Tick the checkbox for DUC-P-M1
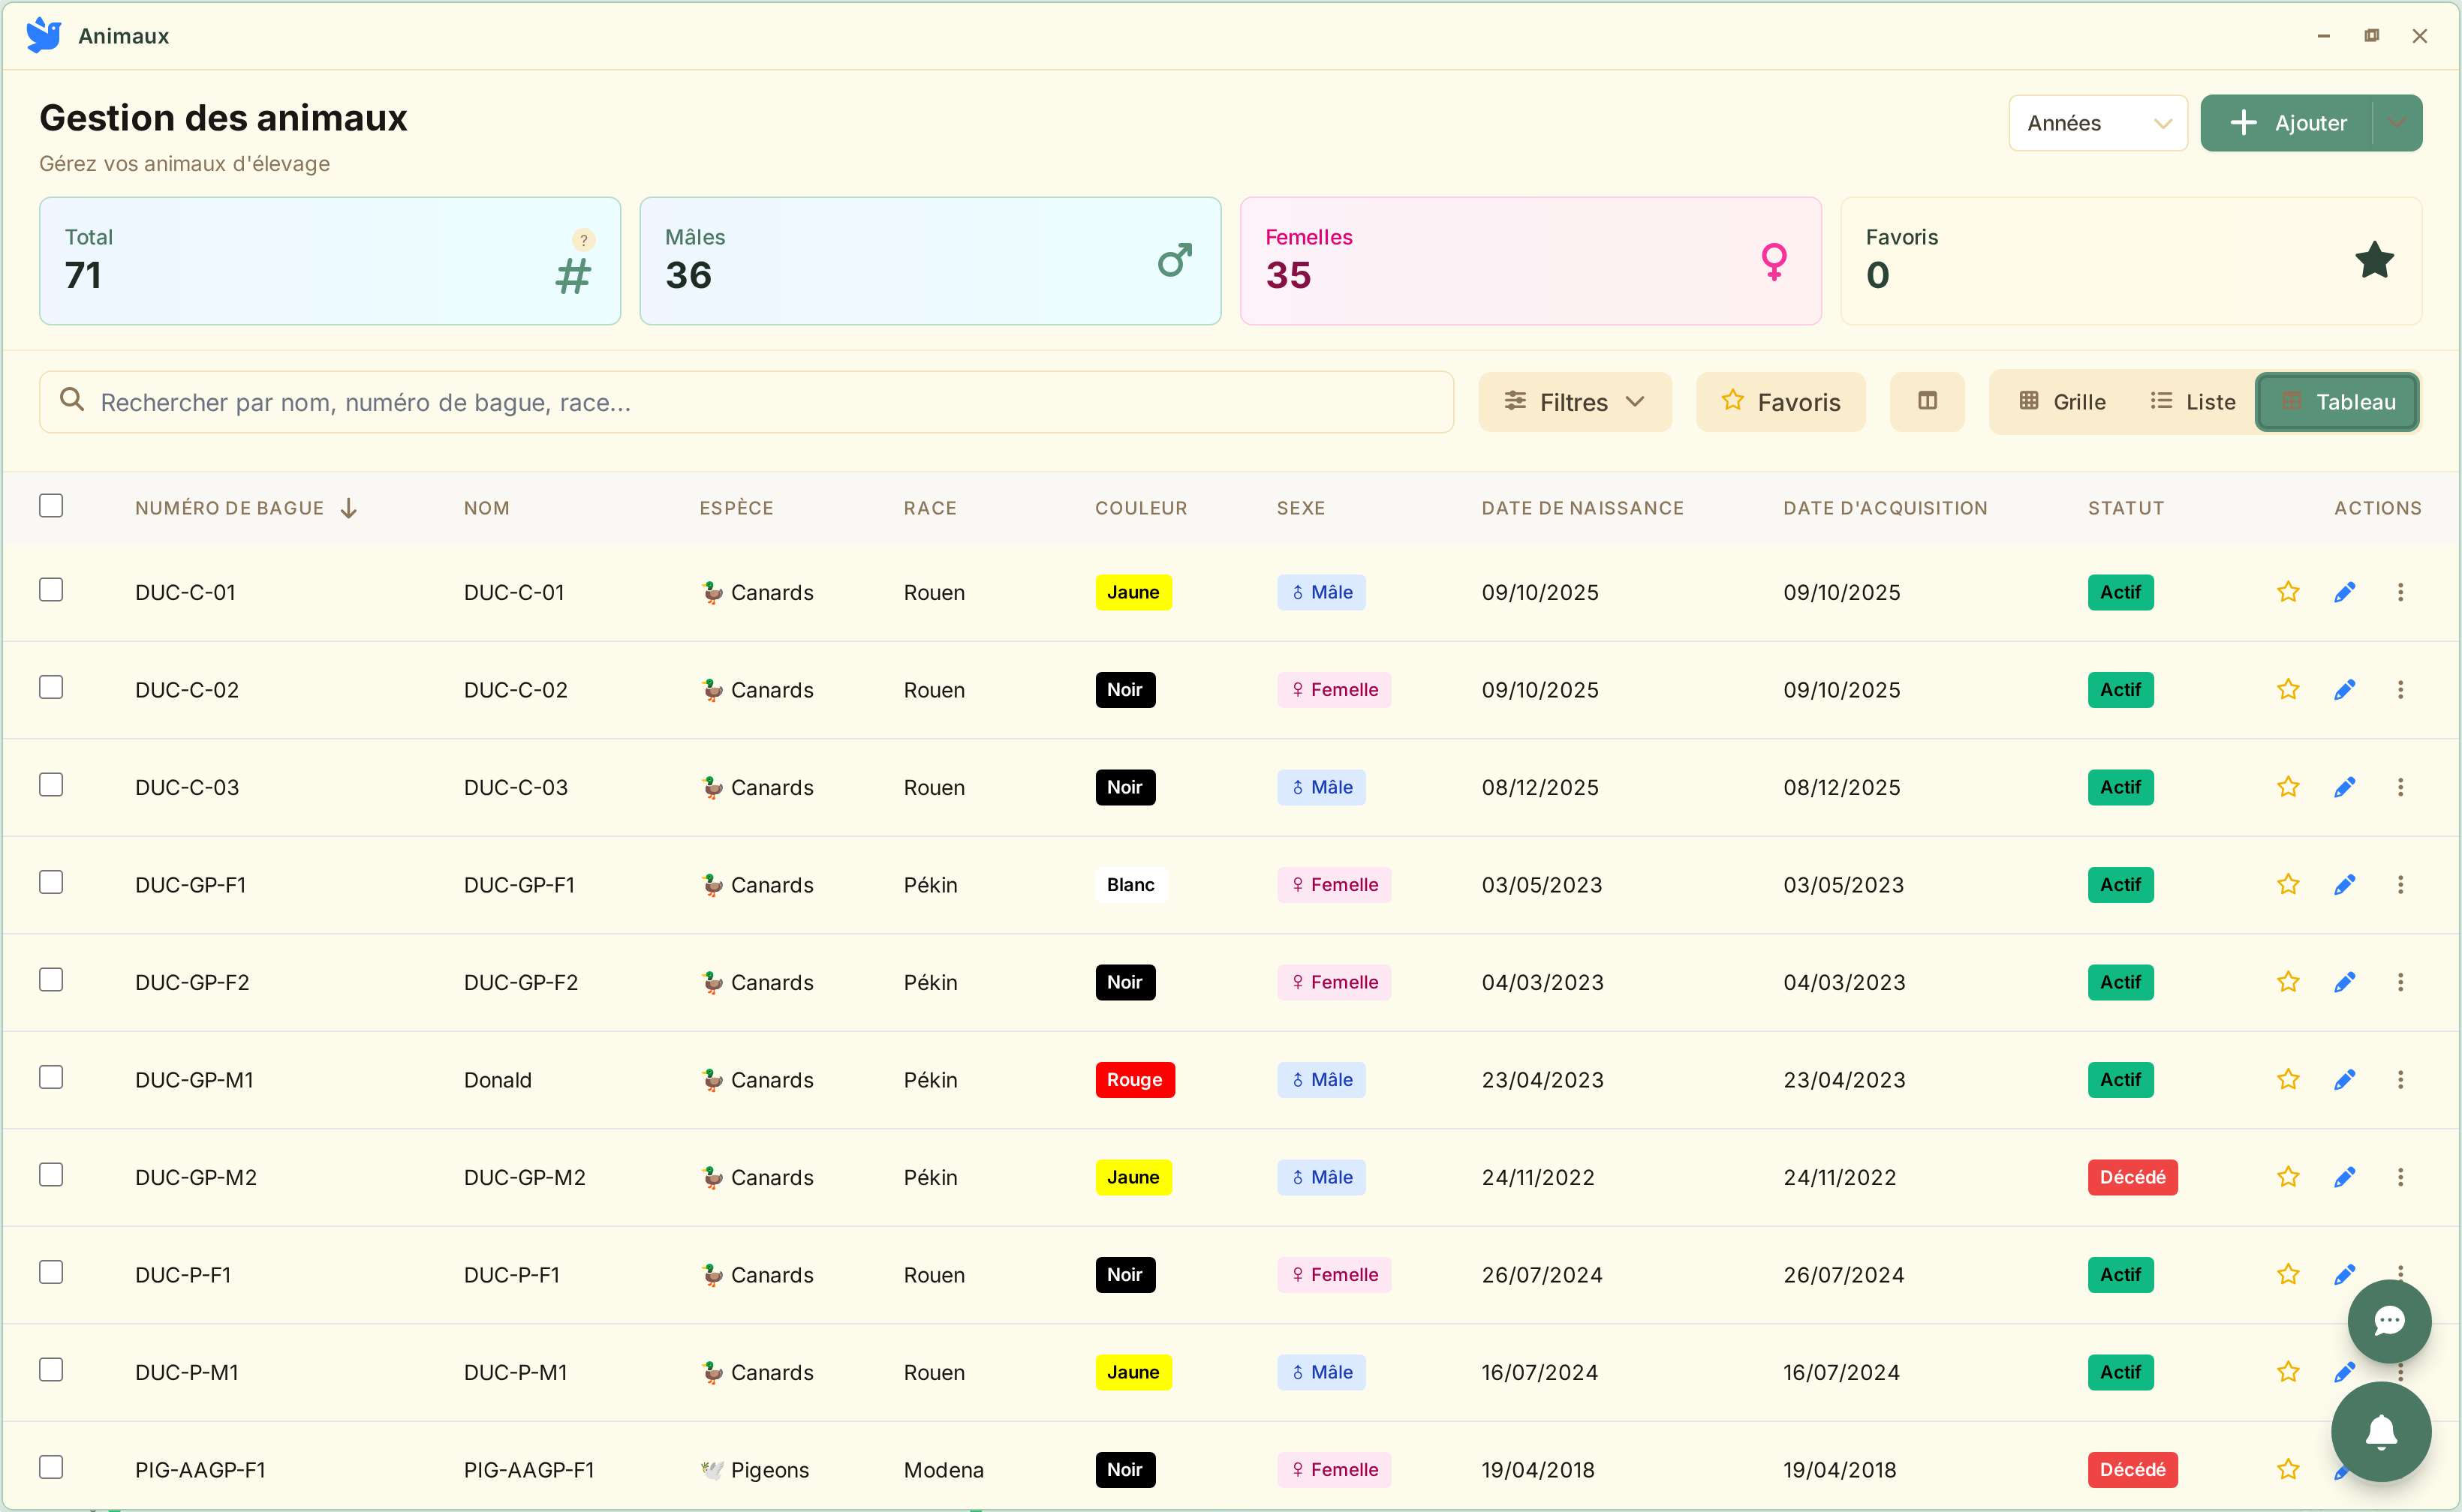This screenshot has height=1512, width=2462. click(x=51, y=1369)
